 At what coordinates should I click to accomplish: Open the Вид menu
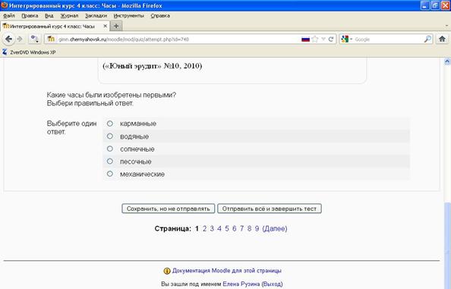[49, 16]
